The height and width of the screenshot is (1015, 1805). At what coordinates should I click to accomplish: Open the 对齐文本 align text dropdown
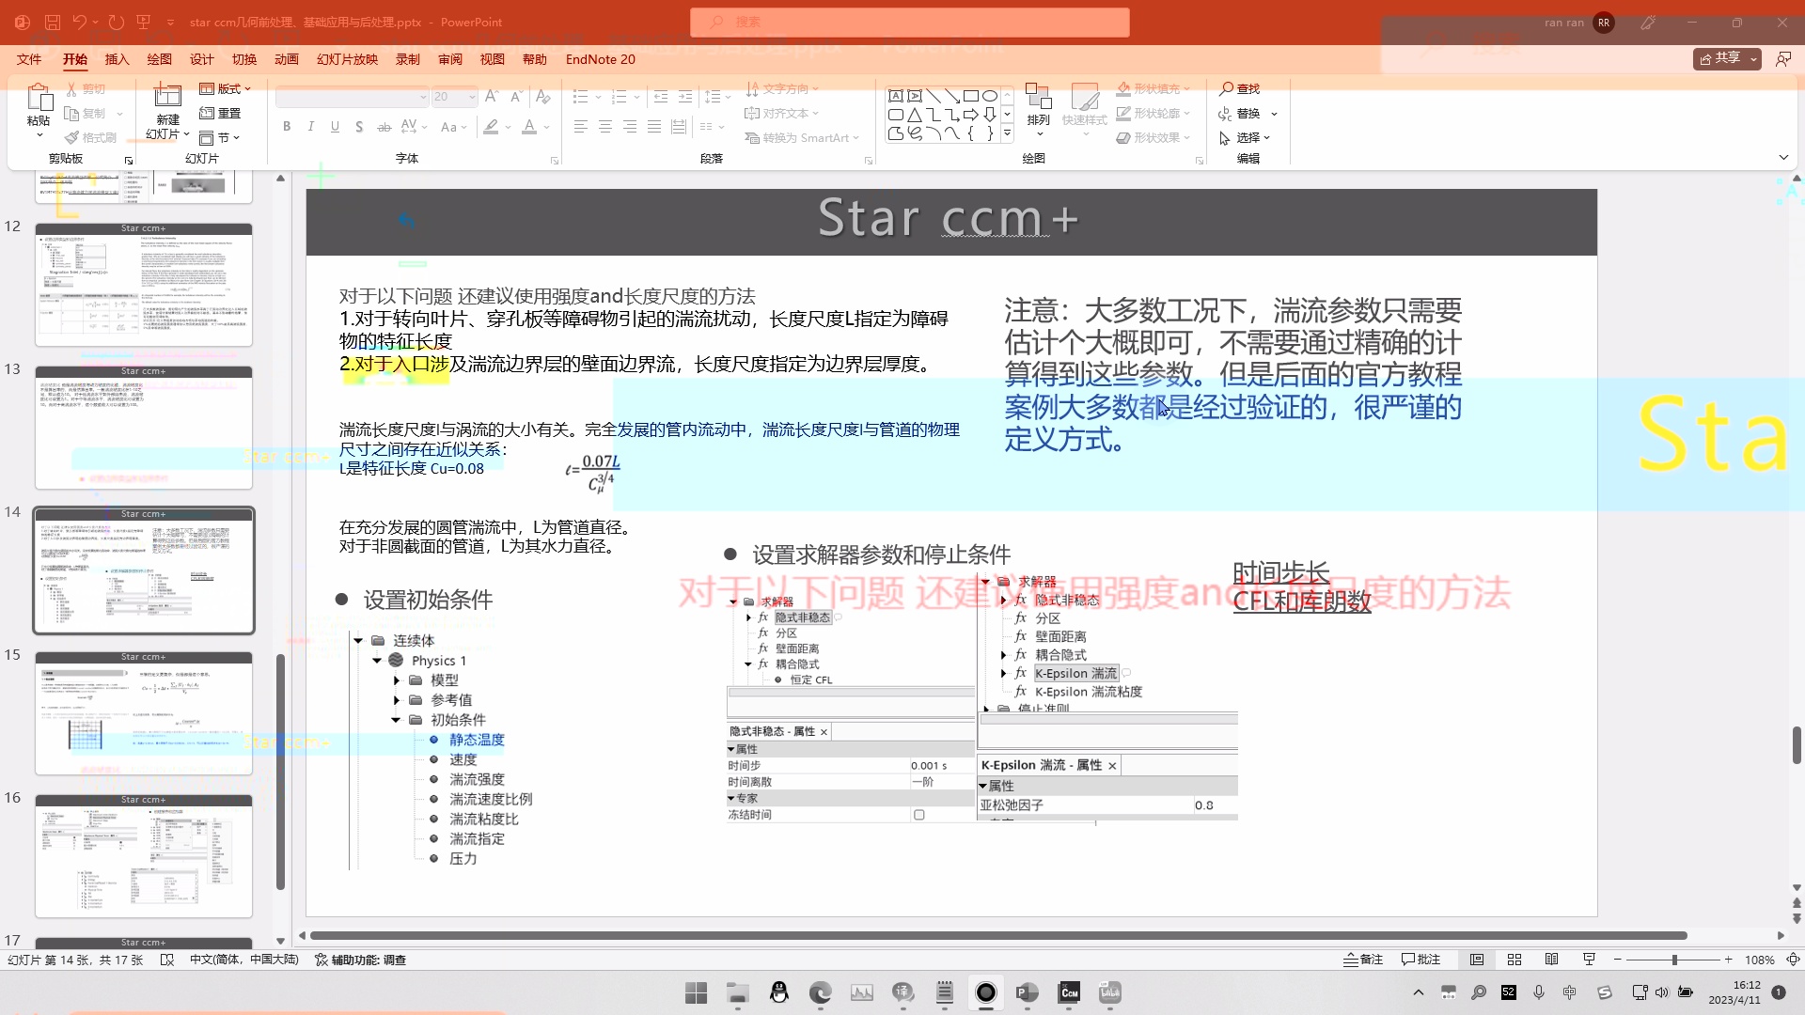[x=782, y=113]
